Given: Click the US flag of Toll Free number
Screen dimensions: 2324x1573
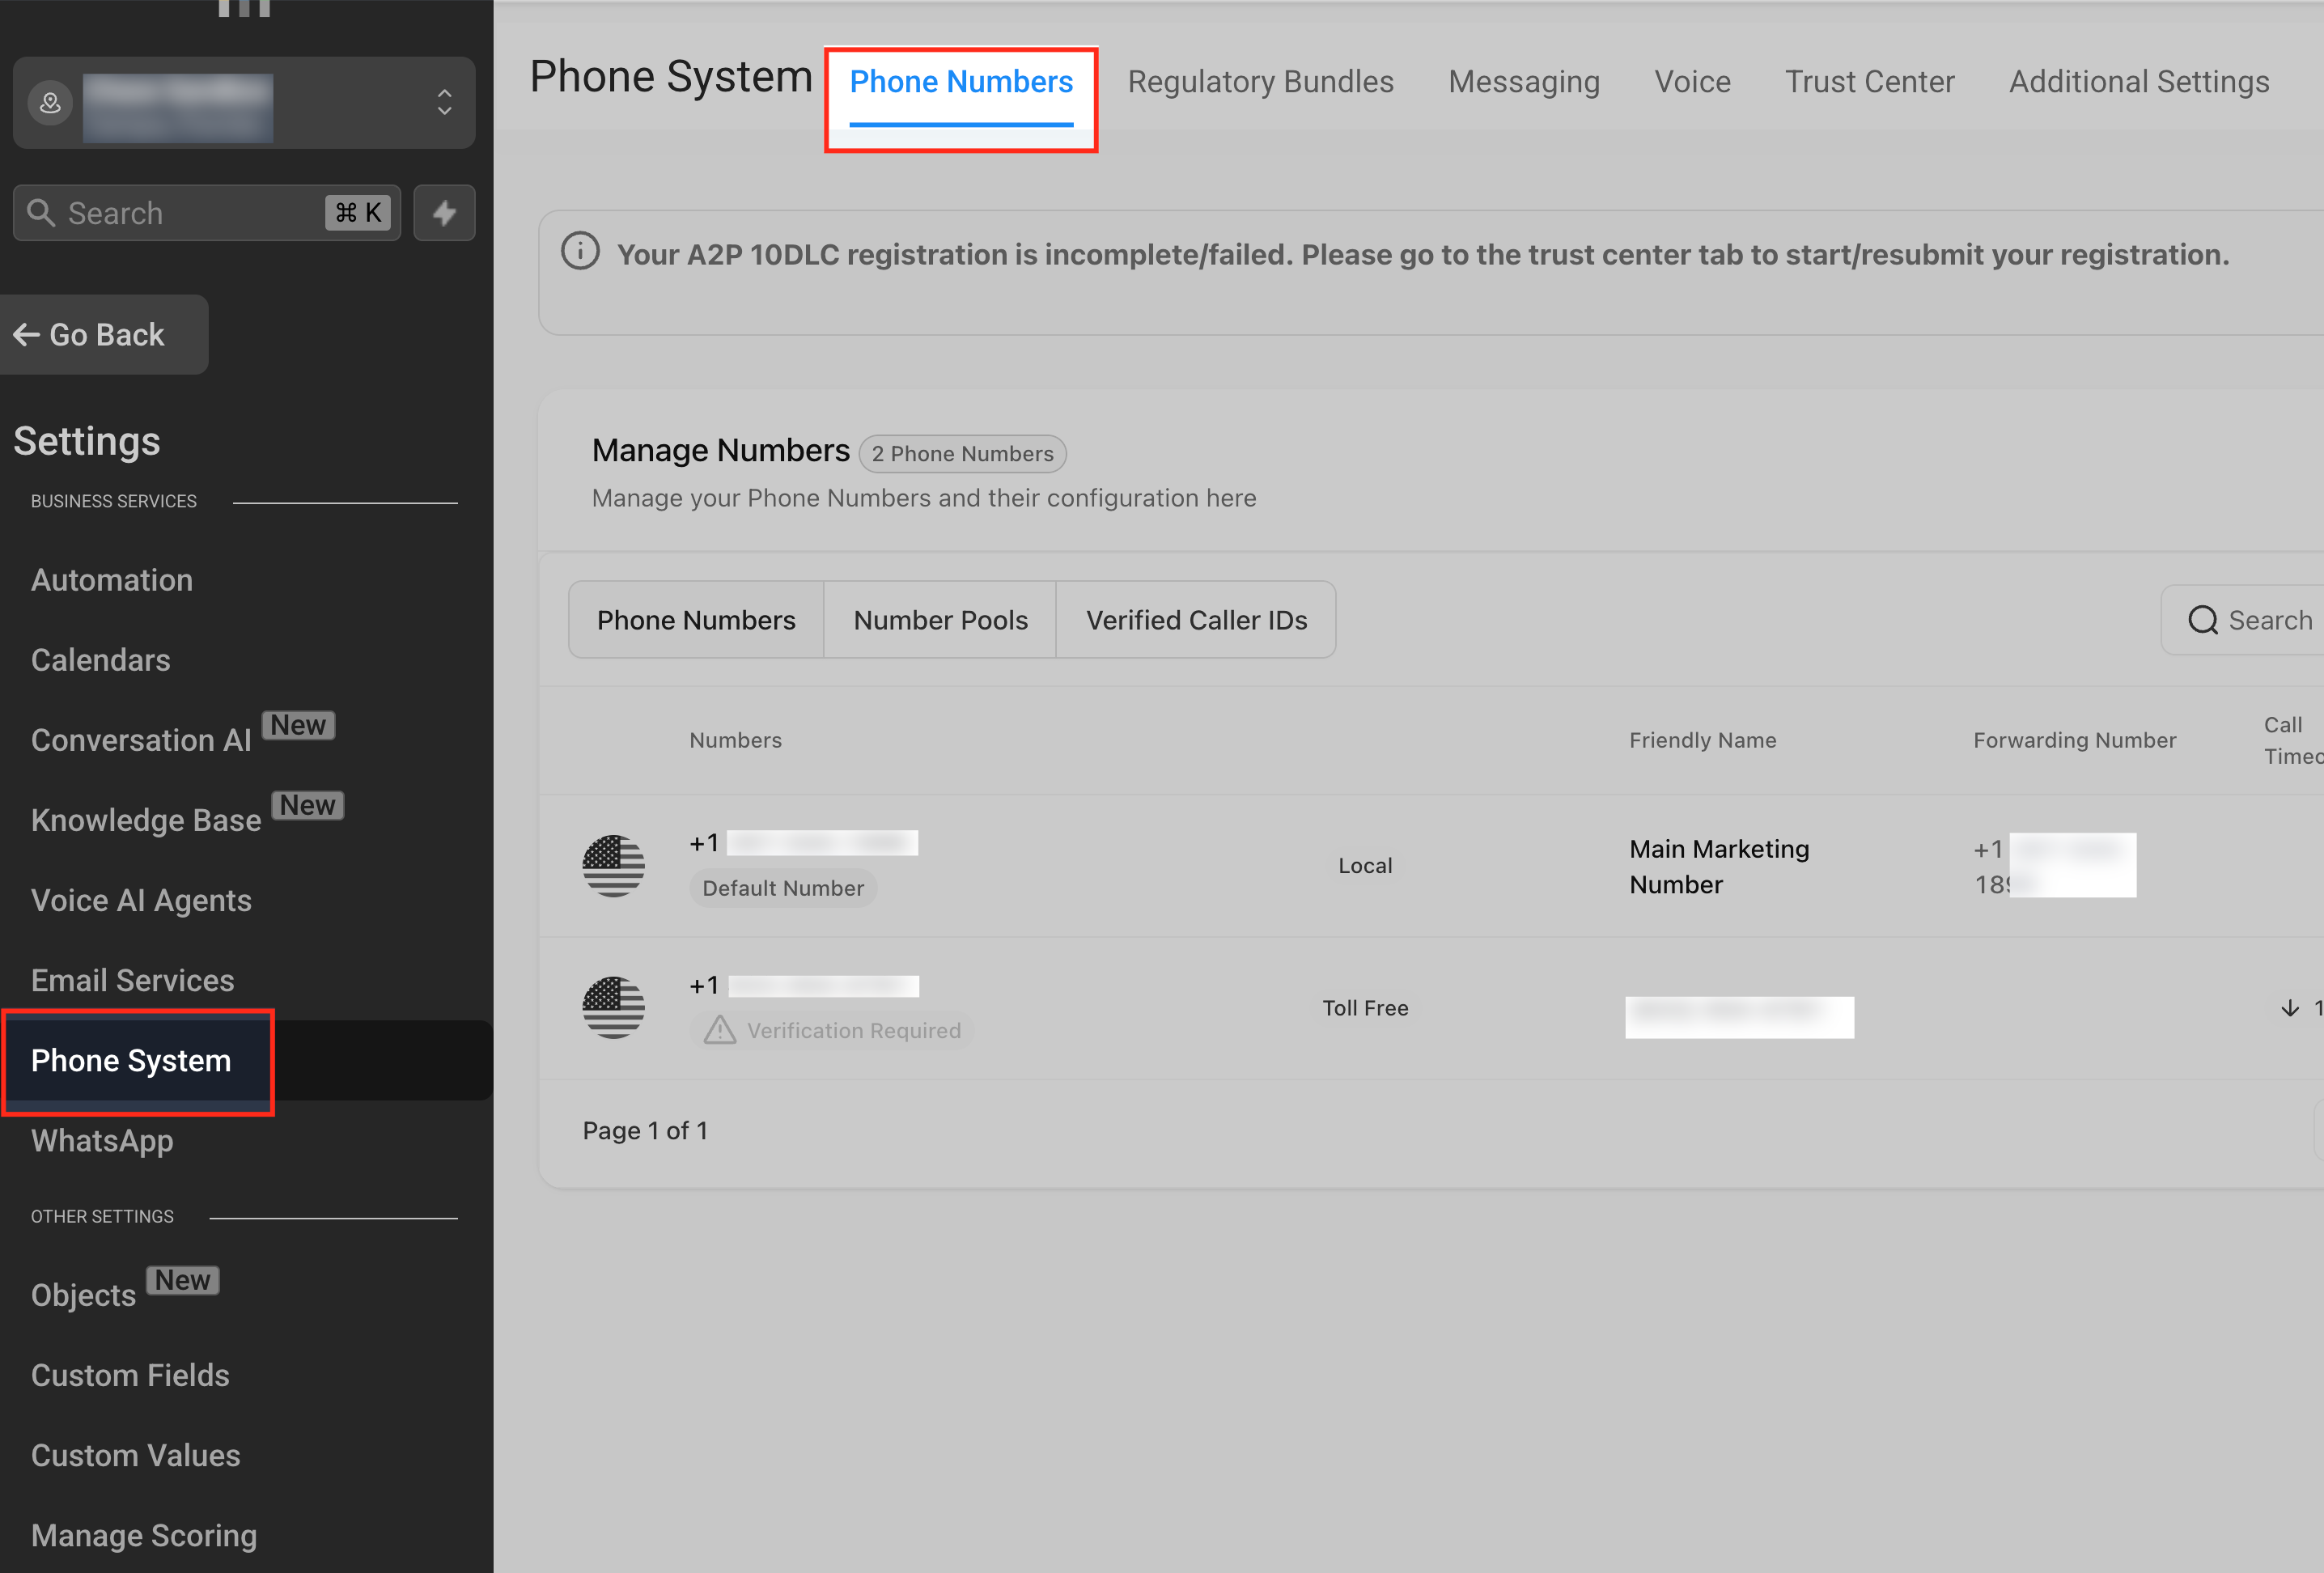Looking at the screenshot, I should click(x=613, y=1008).
